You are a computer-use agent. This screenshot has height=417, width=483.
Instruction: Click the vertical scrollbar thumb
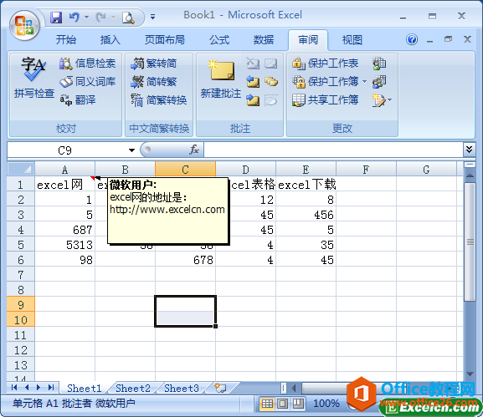(x=470, y=242)
